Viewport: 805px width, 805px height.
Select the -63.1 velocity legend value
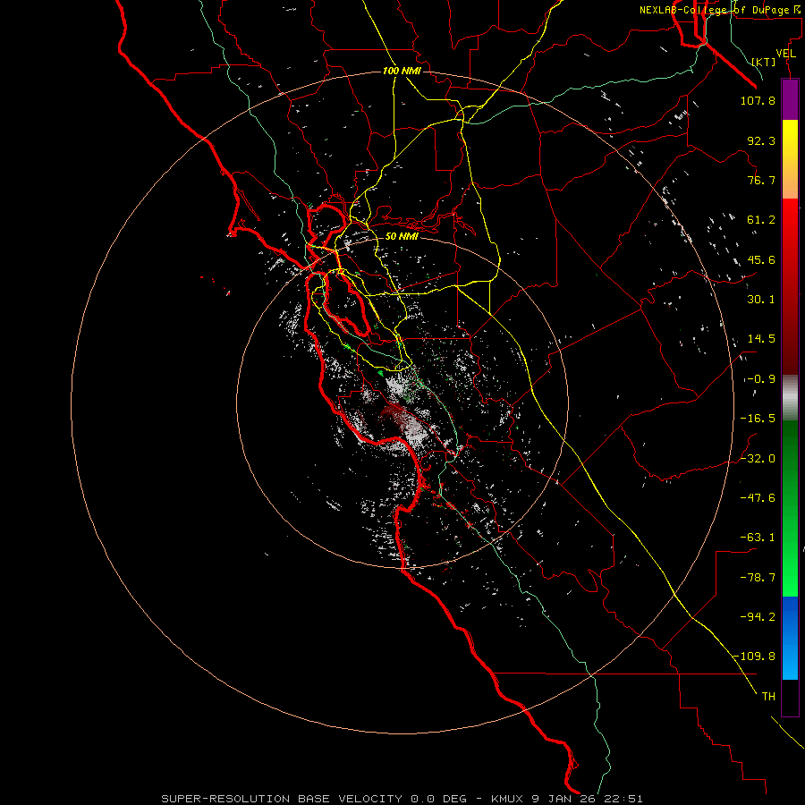(758, 538)
